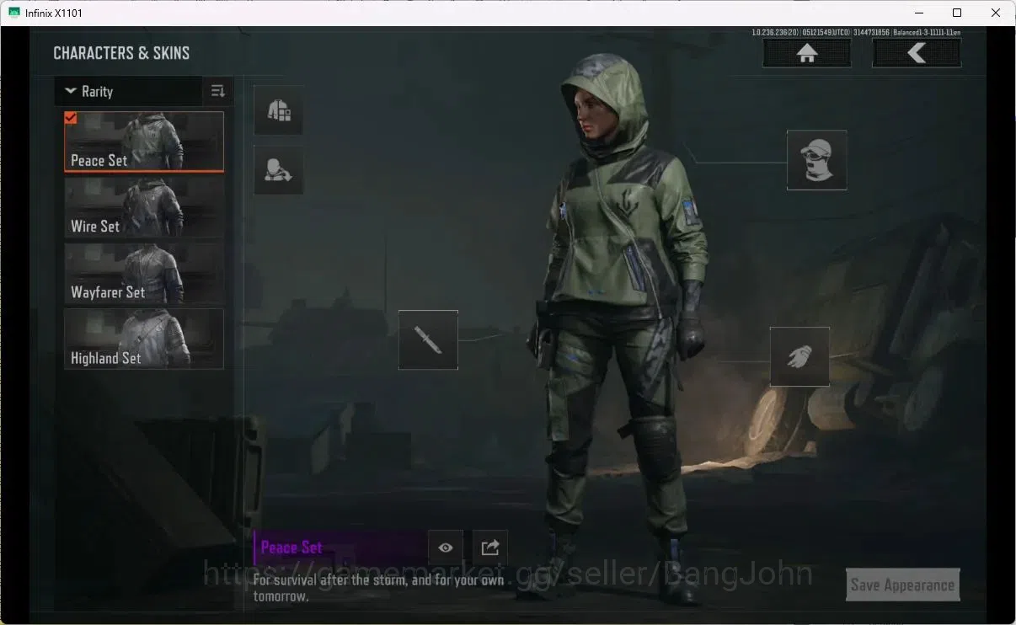This screenshot has height=625, width=1016.
Task: Select the Wire Set skin
Action: (x=144, y=207)
